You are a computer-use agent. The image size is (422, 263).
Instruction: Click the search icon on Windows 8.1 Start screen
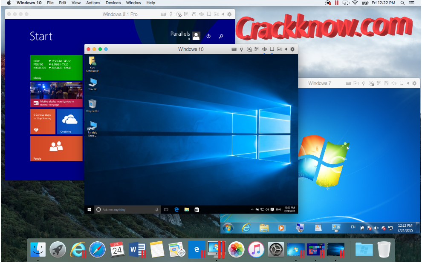click(x=221, y=36)
